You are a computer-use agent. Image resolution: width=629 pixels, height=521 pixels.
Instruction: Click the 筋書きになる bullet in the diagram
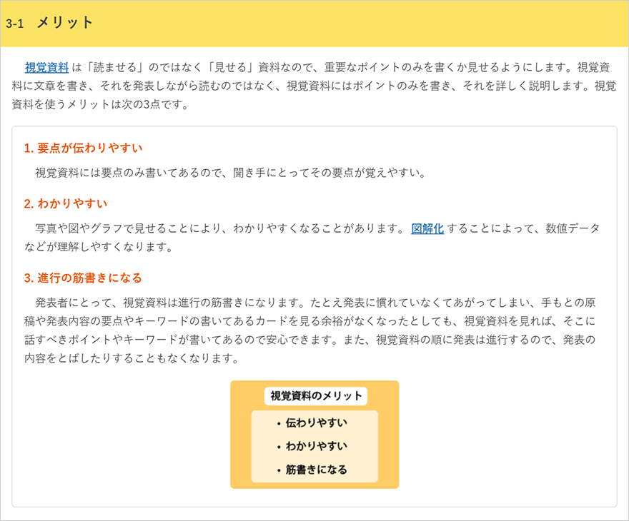[316, 470]
